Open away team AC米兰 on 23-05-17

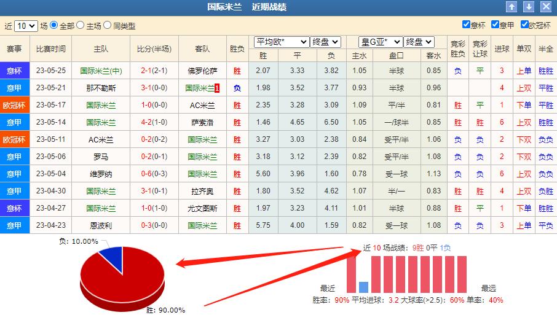pos(202,106)
